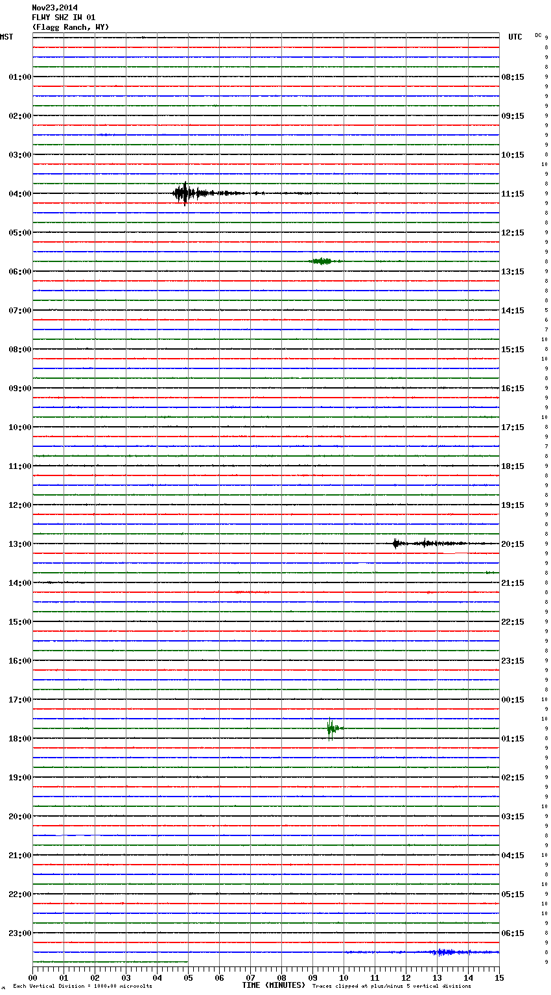This screenshot has width=551, height=995.
Task: Select the 20:00 MST time label
Action: click(20, 817)
